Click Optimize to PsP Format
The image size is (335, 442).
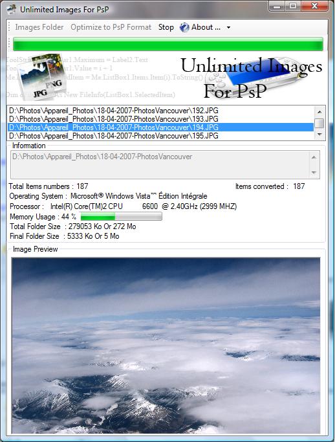click(x=111, y=27)
